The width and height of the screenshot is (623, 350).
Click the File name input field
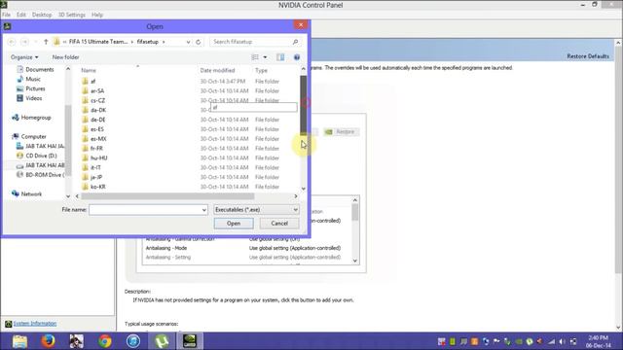(x=145, y=210)
